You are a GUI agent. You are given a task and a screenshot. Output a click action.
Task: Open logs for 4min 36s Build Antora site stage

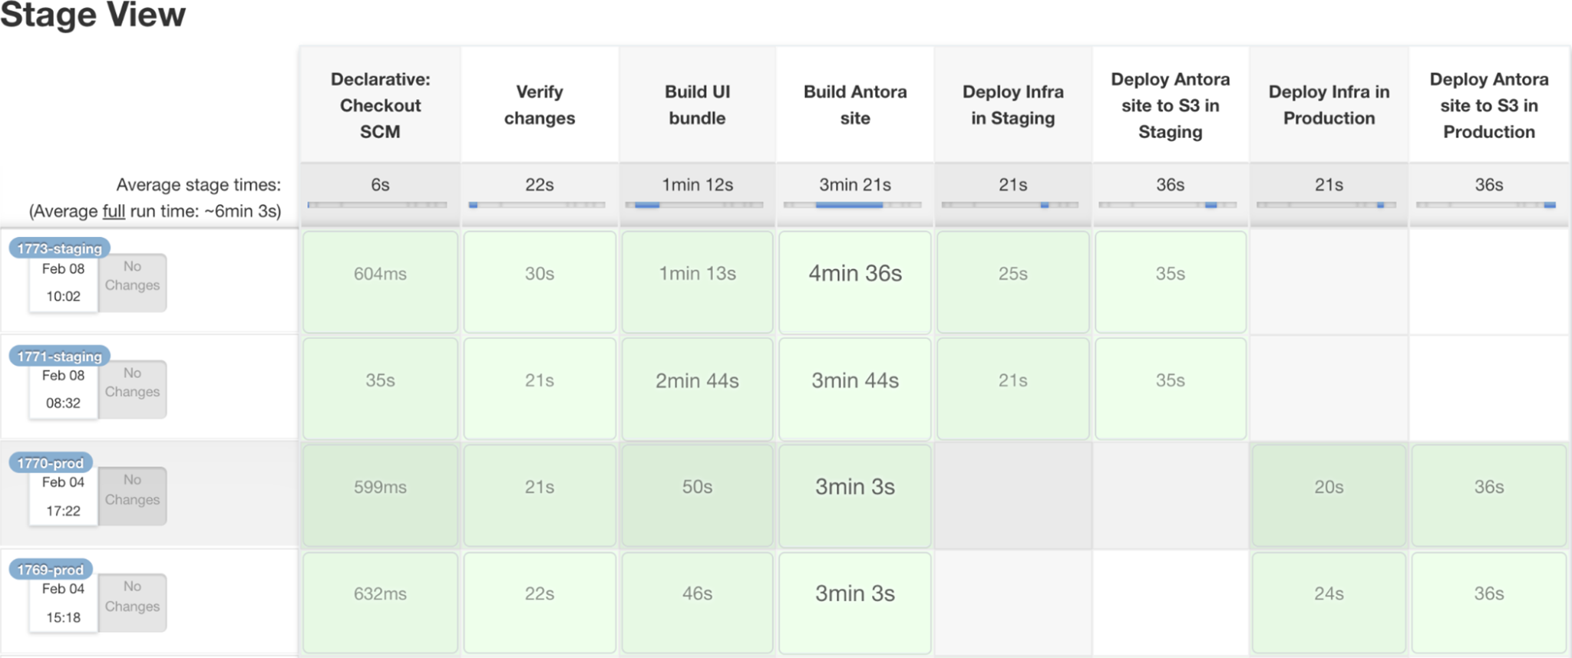click(x=854, y=281)
